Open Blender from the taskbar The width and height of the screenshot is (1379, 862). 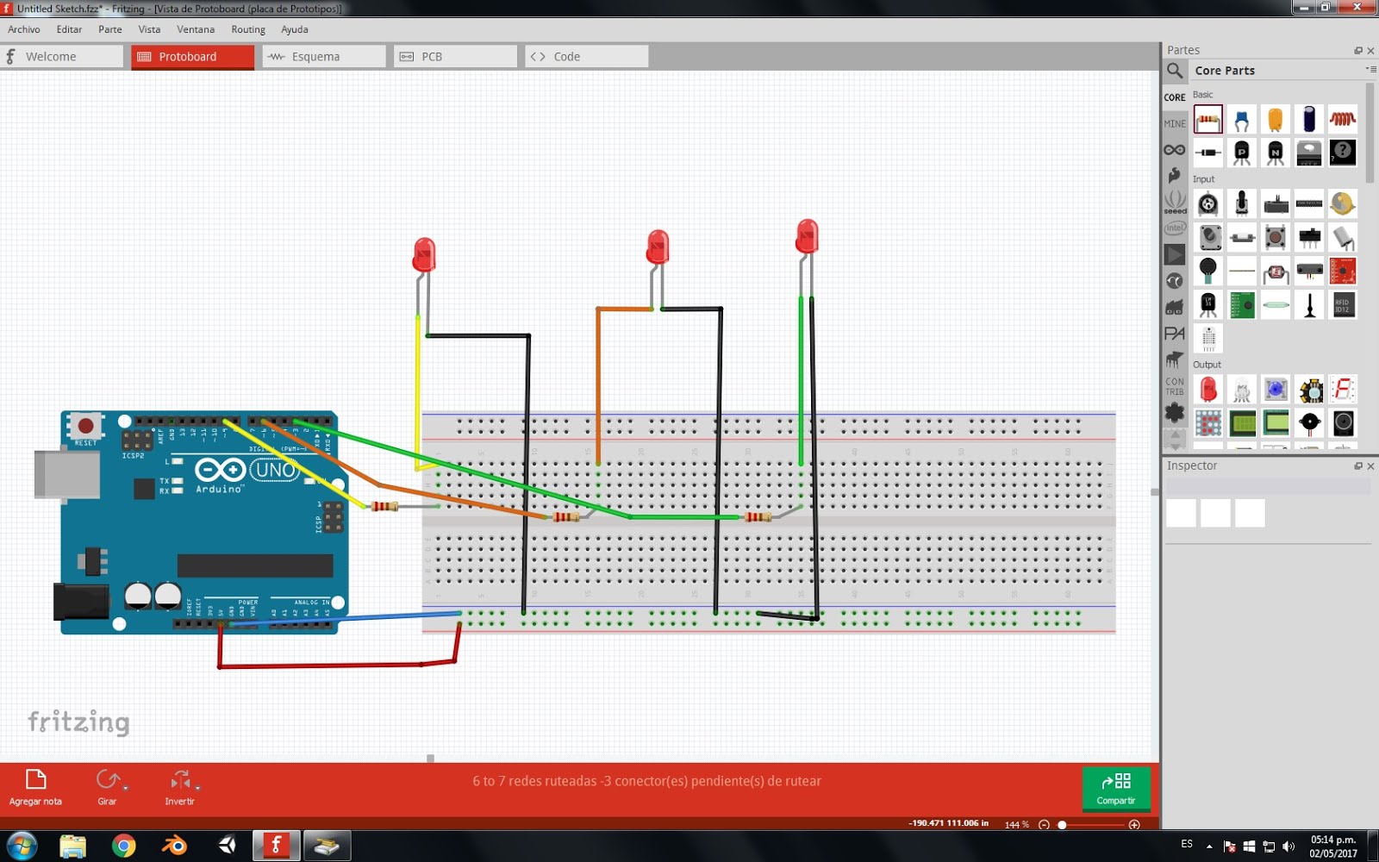175,846
